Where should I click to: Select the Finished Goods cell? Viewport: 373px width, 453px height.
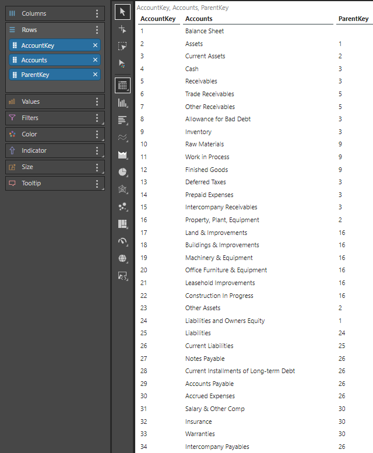tap(206, 170)
